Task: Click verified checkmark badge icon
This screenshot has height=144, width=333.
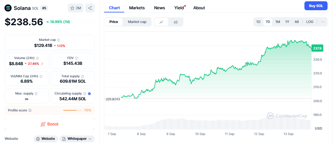Action: click(x=89, y=94)
